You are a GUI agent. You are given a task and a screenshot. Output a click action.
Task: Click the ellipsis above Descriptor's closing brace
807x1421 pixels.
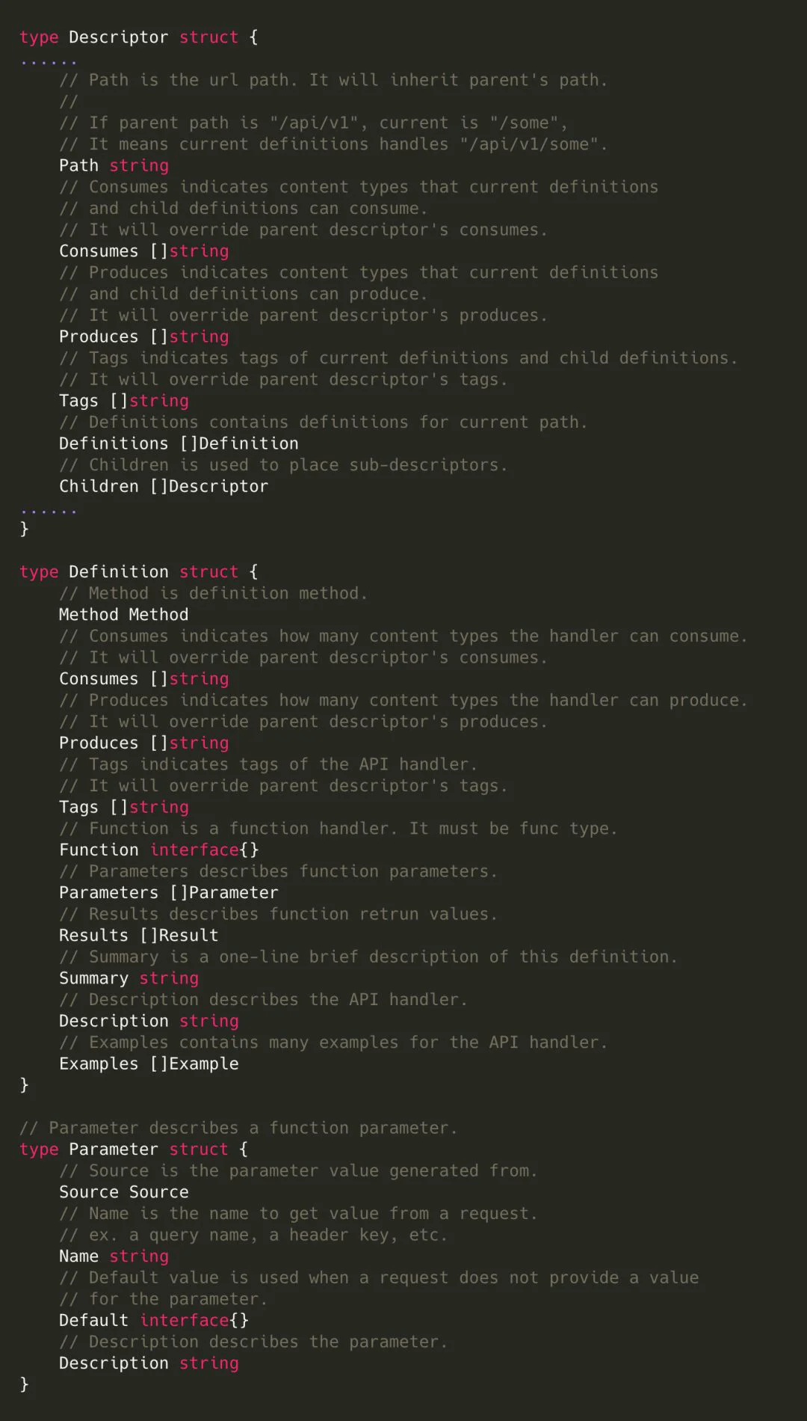click(x=49, y=510)
